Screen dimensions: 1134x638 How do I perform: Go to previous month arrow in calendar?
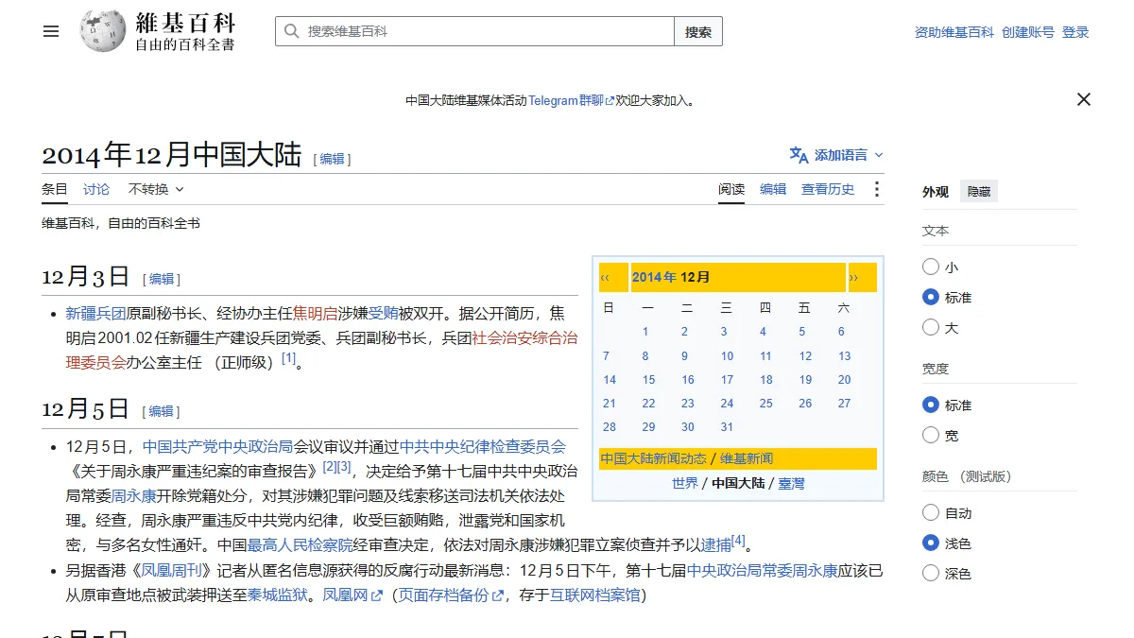pos(605,277)
